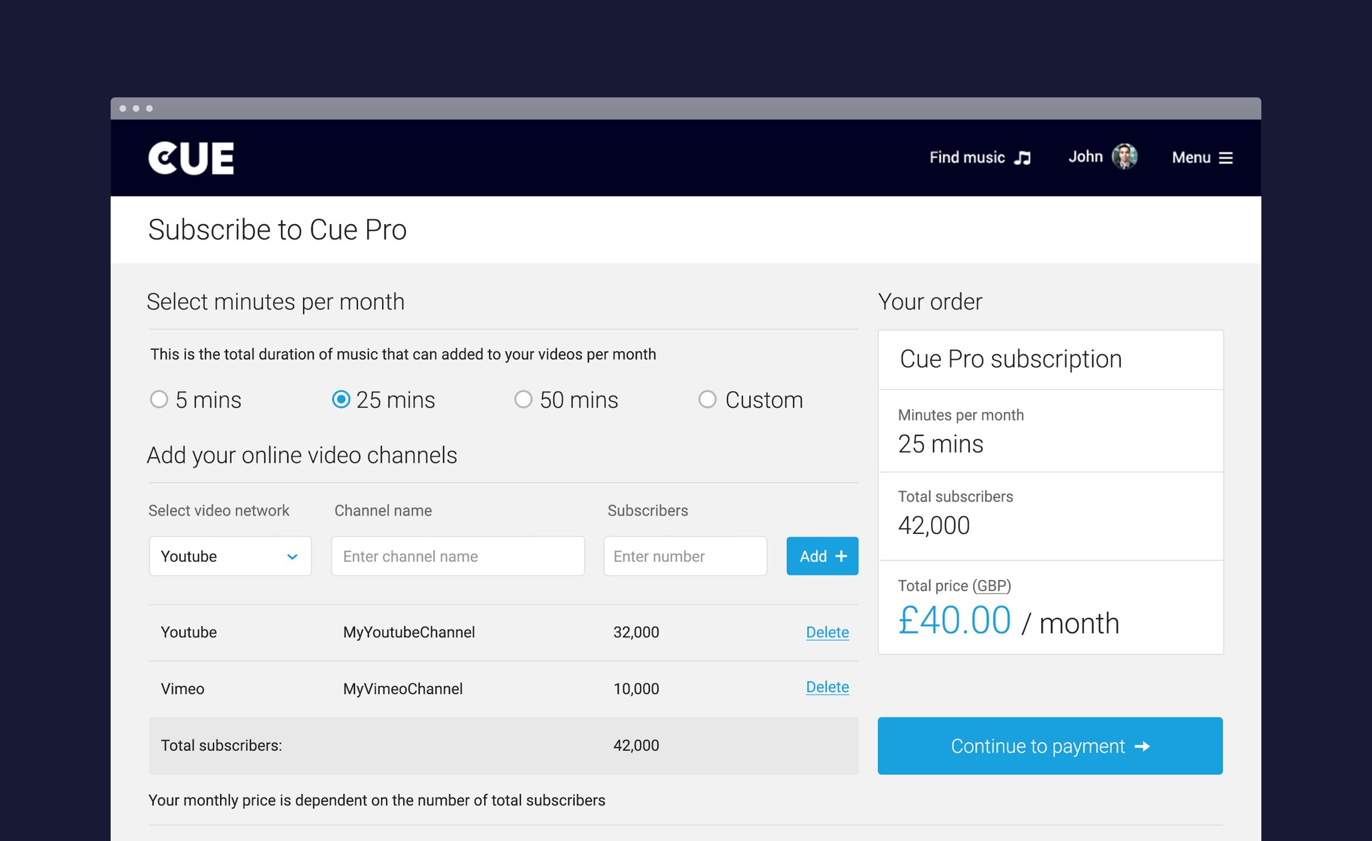
Task: Open the hamburger menu icon
Action: coord(1225,158)
